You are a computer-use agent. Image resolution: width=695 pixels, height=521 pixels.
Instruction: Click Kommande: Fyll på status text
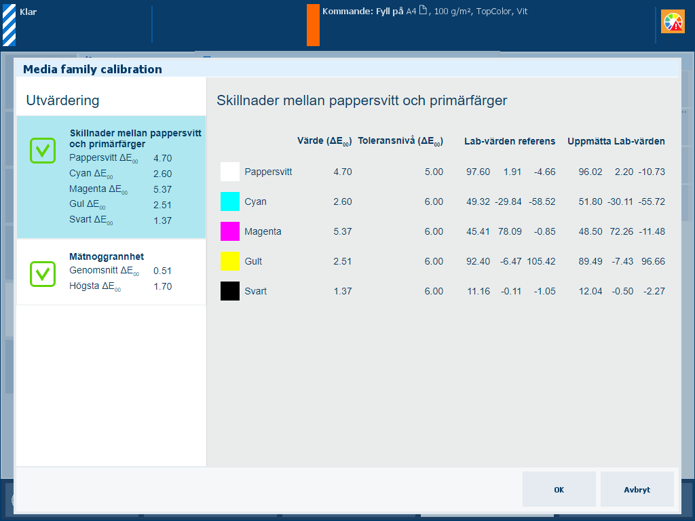(x=363, y=11)
